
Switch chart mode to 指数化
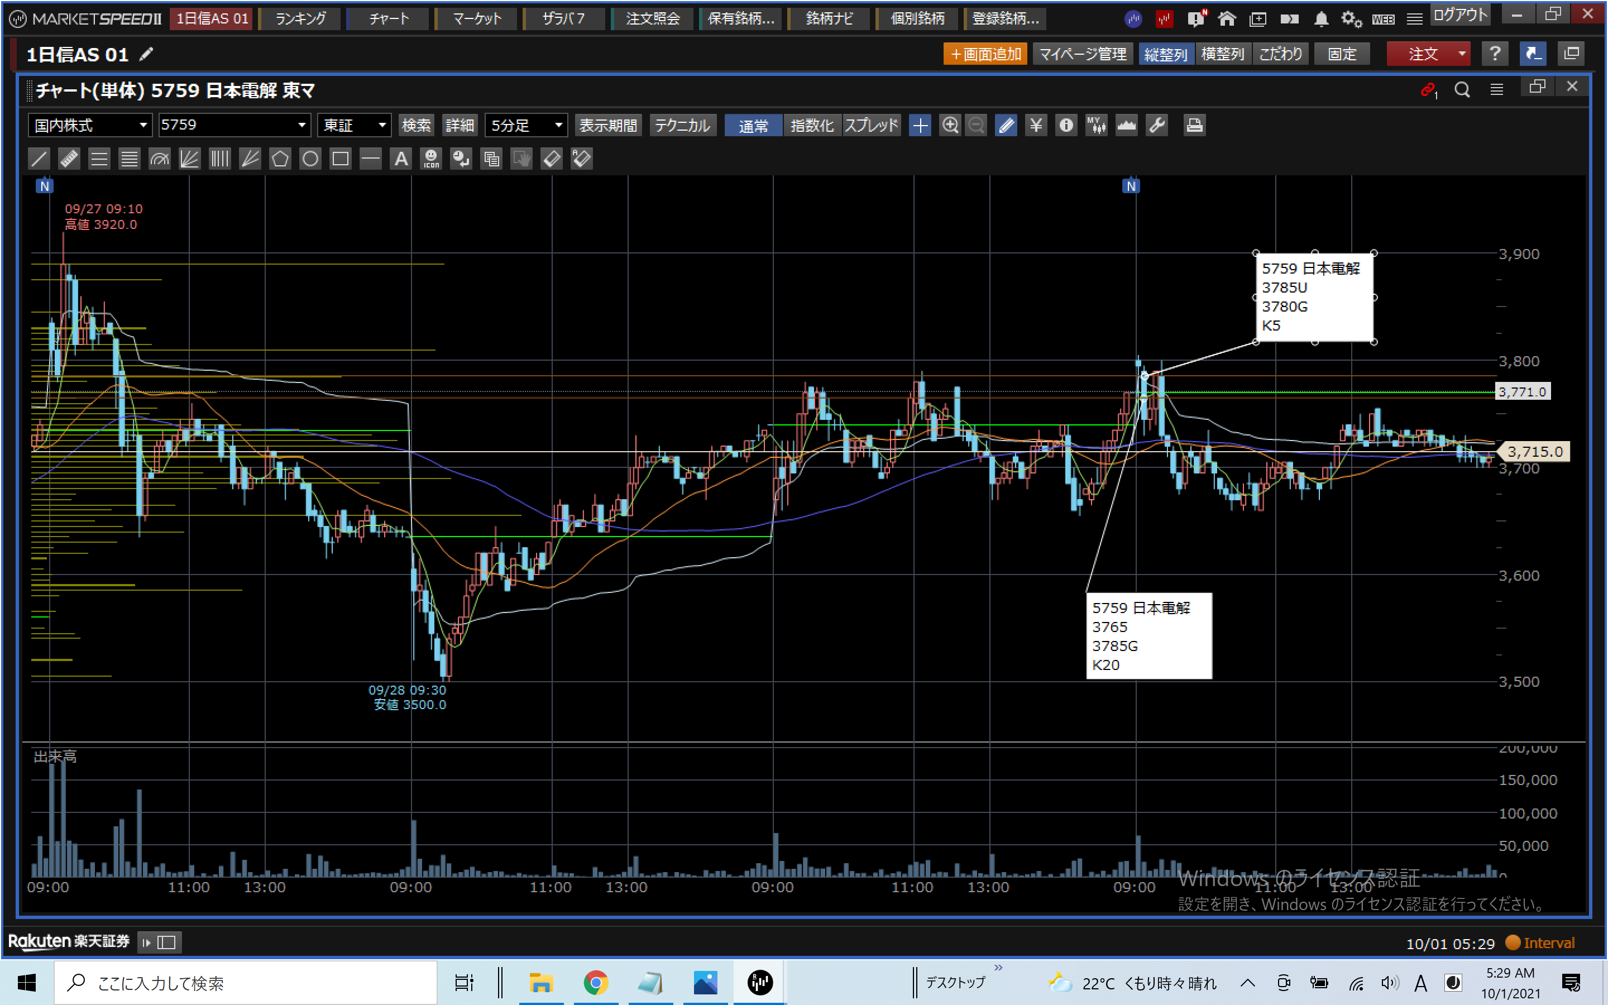(812, 125)
